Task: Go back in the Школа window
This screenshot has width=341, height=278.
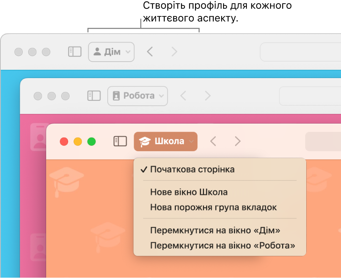Action: (213, 141)
